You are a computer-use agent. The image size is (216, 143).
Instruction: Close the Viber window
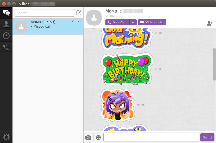click(x=4, y=4)
